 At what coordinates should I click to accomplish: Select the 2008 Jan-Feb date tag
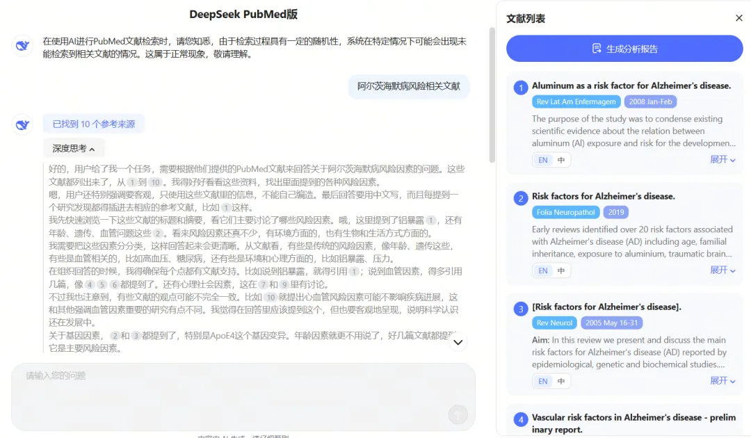[650, 102]
